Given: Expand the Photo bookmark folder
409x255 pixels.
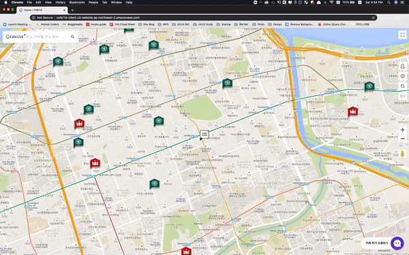Looking at the screenshot, I should point(258,24).
